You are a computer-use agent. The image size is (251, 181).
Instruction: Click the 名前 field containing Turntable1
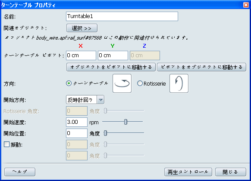pos(122,16)
